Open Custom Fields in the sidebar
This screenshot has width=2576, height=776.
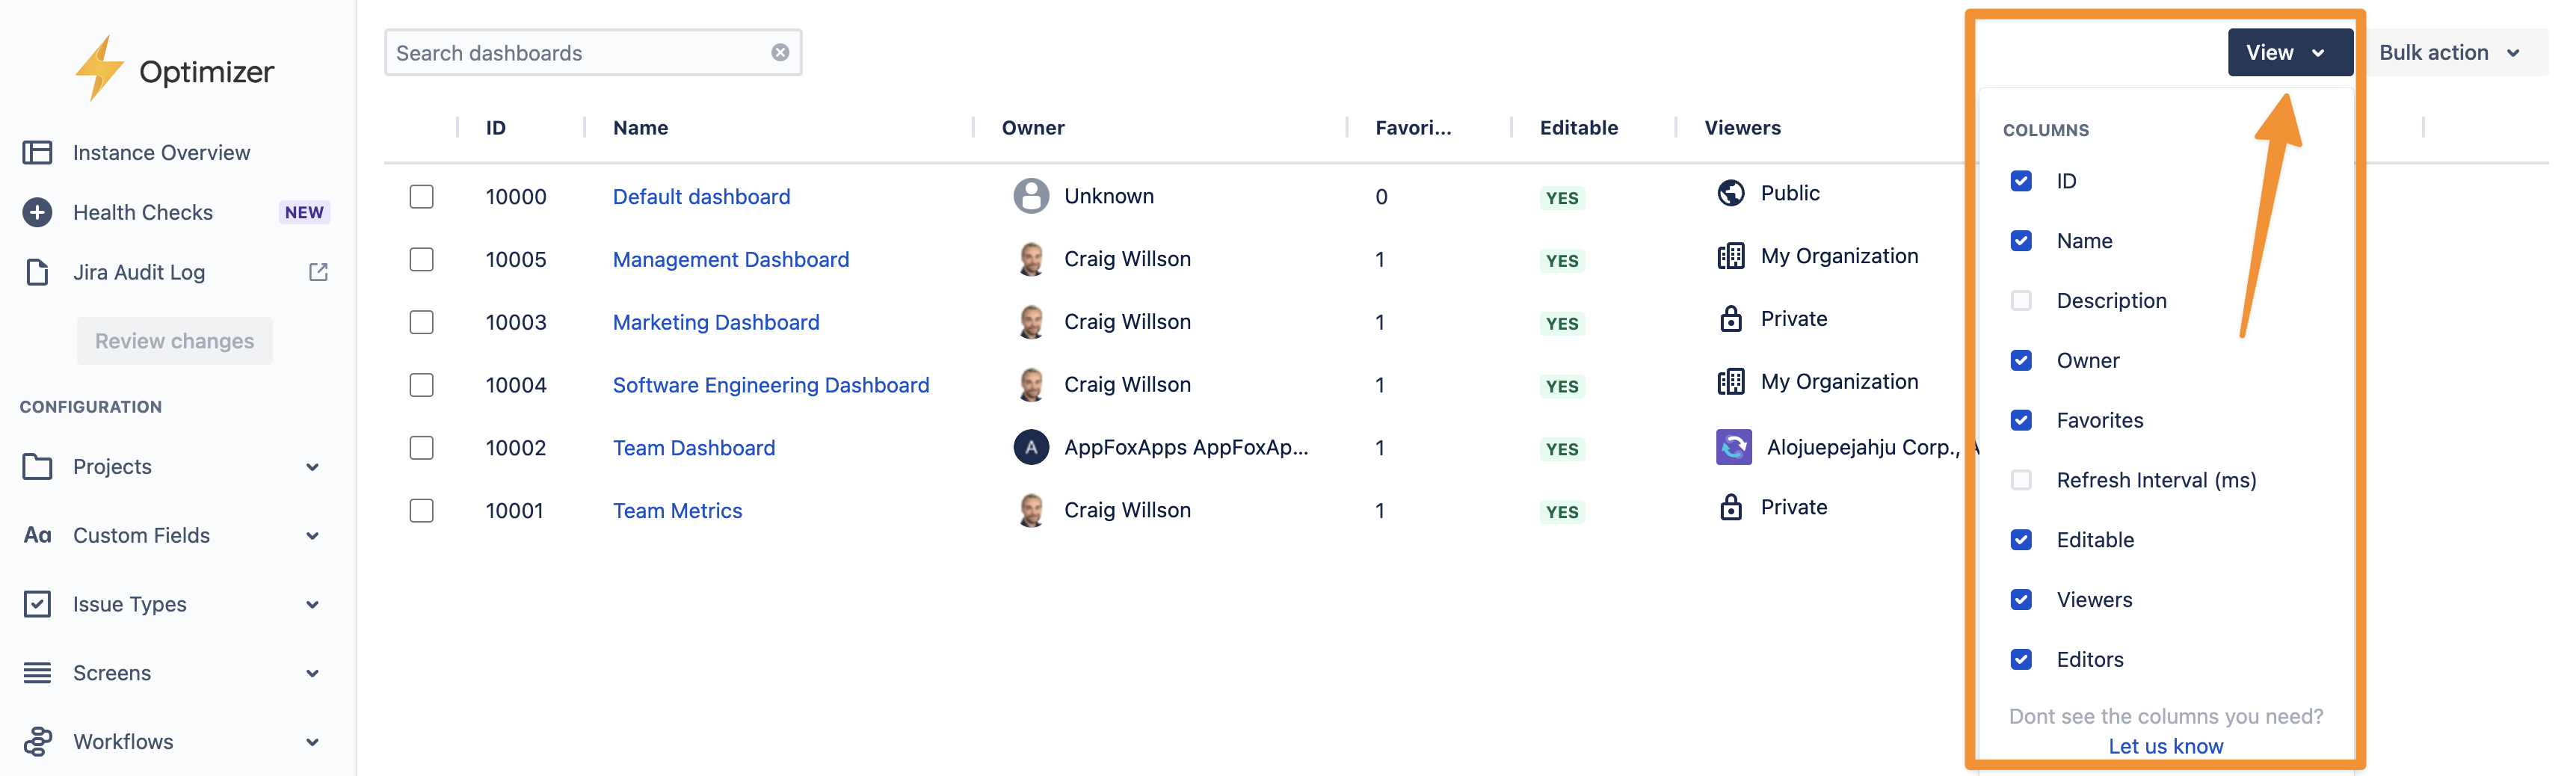pyautogui.click(x=141, y=536)
